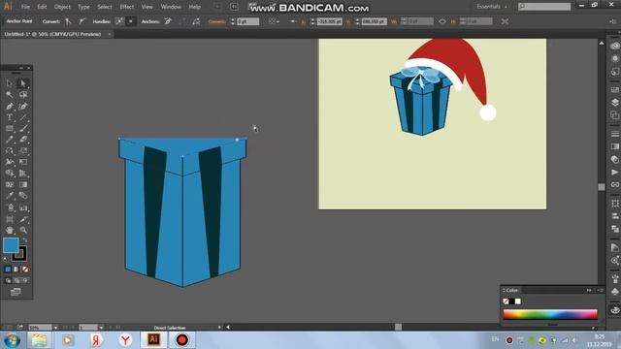621x349 pixels.
Task: Select the Hand tool
Action: 10,230
